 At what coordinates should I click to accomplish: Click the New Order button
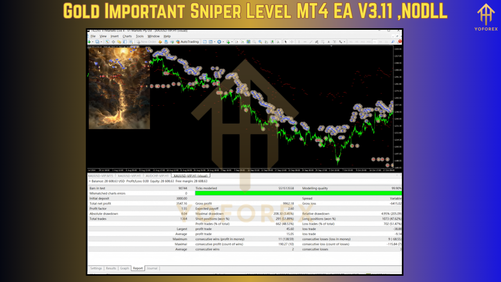tap(146, 42)
